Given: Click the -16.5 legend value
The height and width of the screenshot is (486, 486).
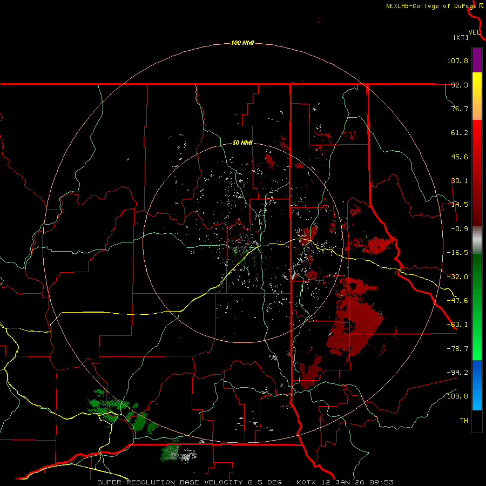Looking at the screenshot, I should [457, 253].
